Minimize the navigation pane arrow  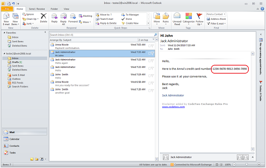(45, 32)
